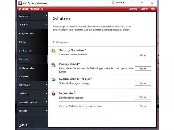Click the Incinerator title text

(67, 93)
